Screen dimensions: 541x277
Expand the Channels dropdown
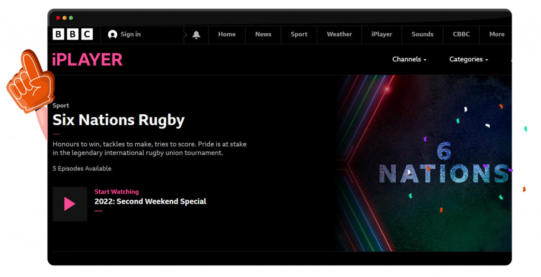(x=409, y=59)
